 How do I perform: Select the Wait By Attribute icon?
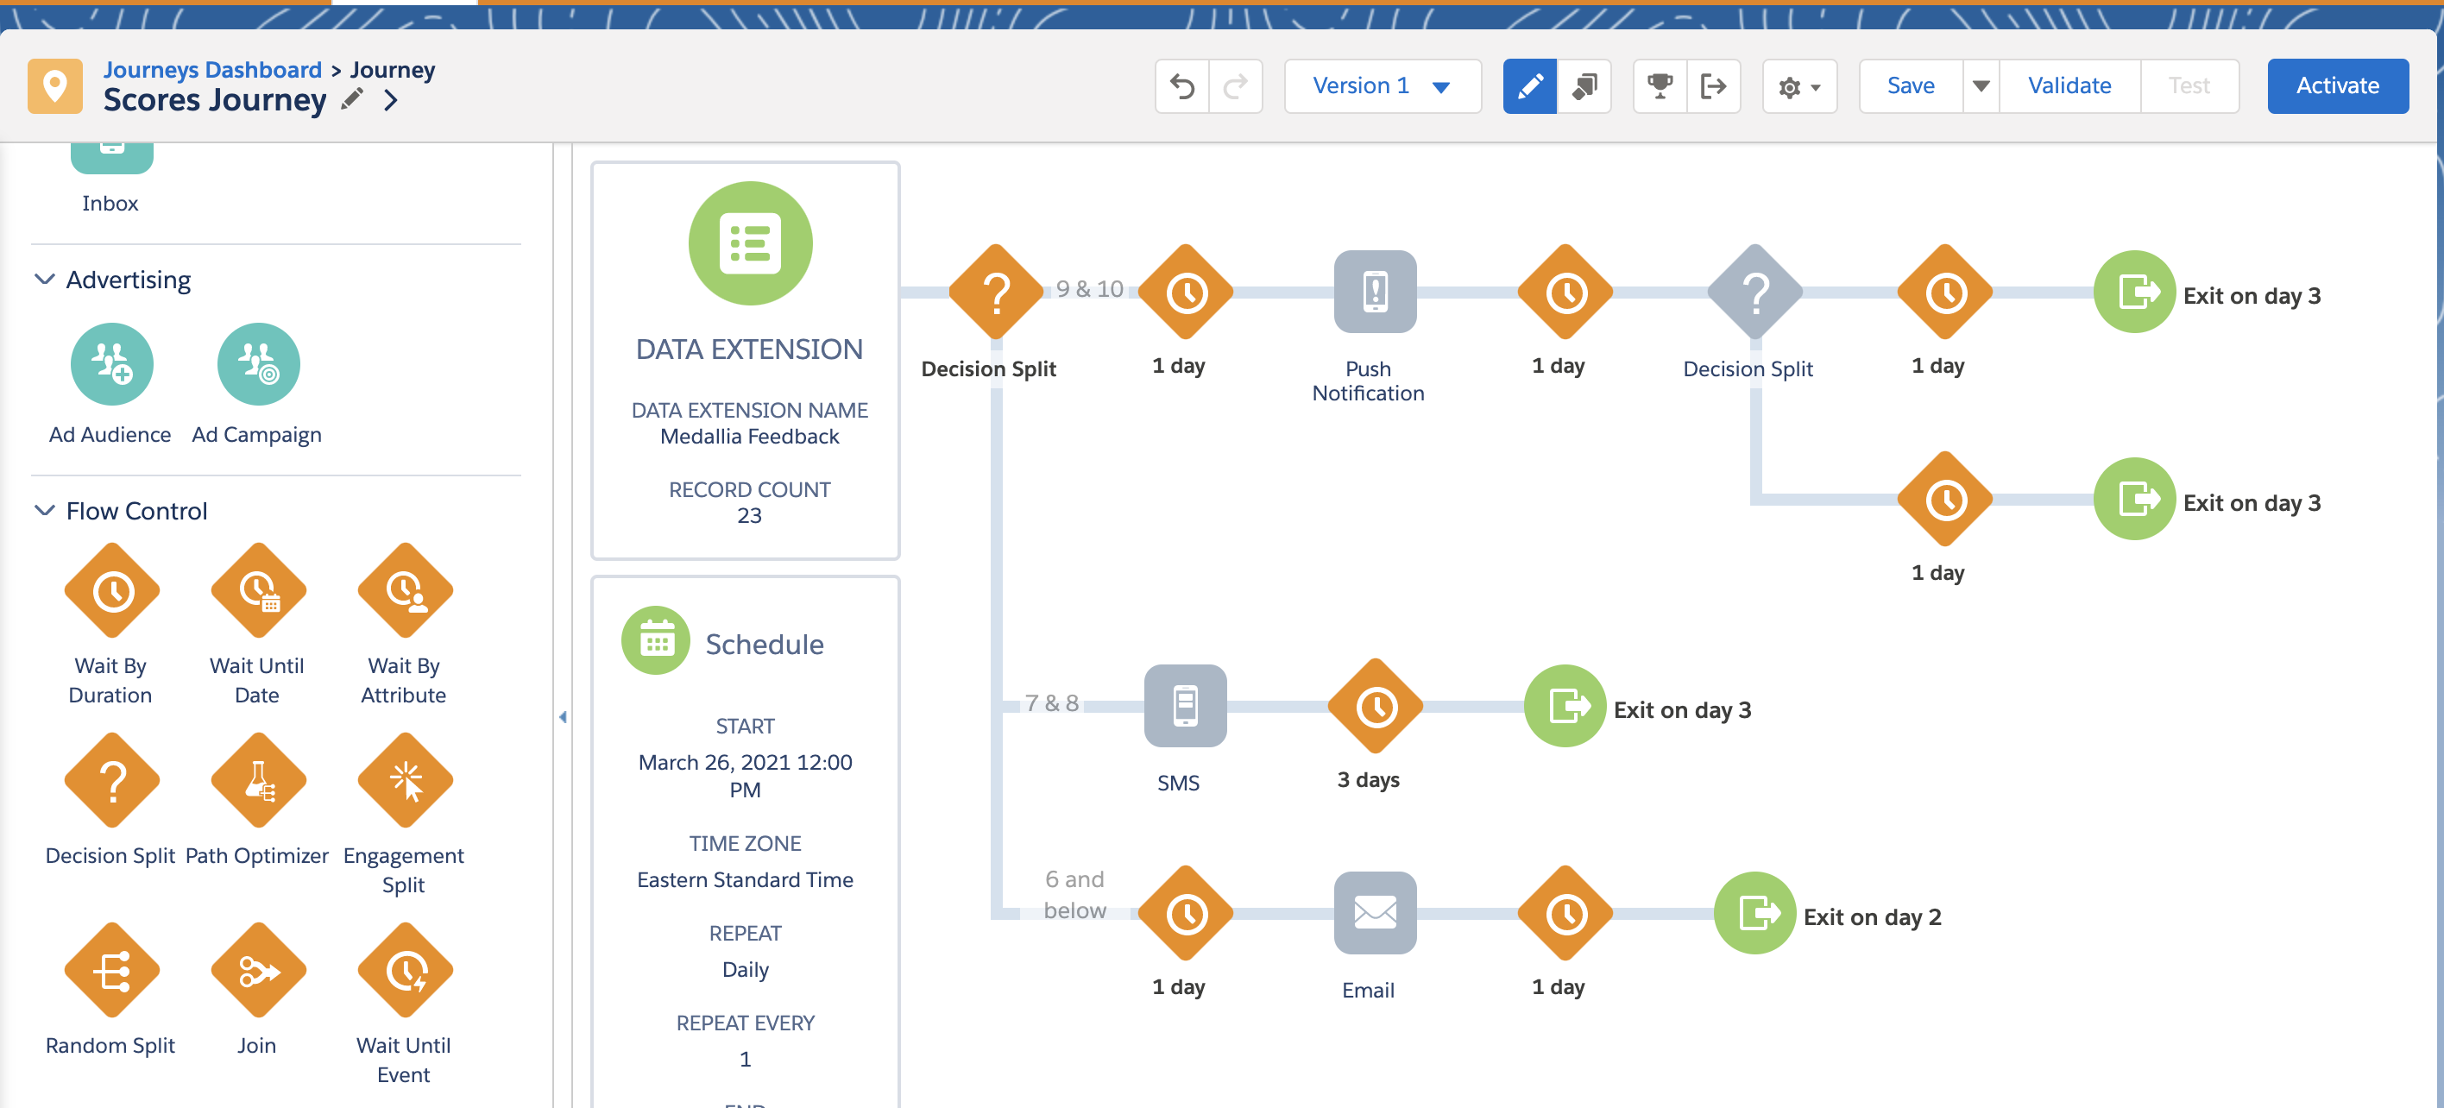pyautogui.click(x=404, y=589)
